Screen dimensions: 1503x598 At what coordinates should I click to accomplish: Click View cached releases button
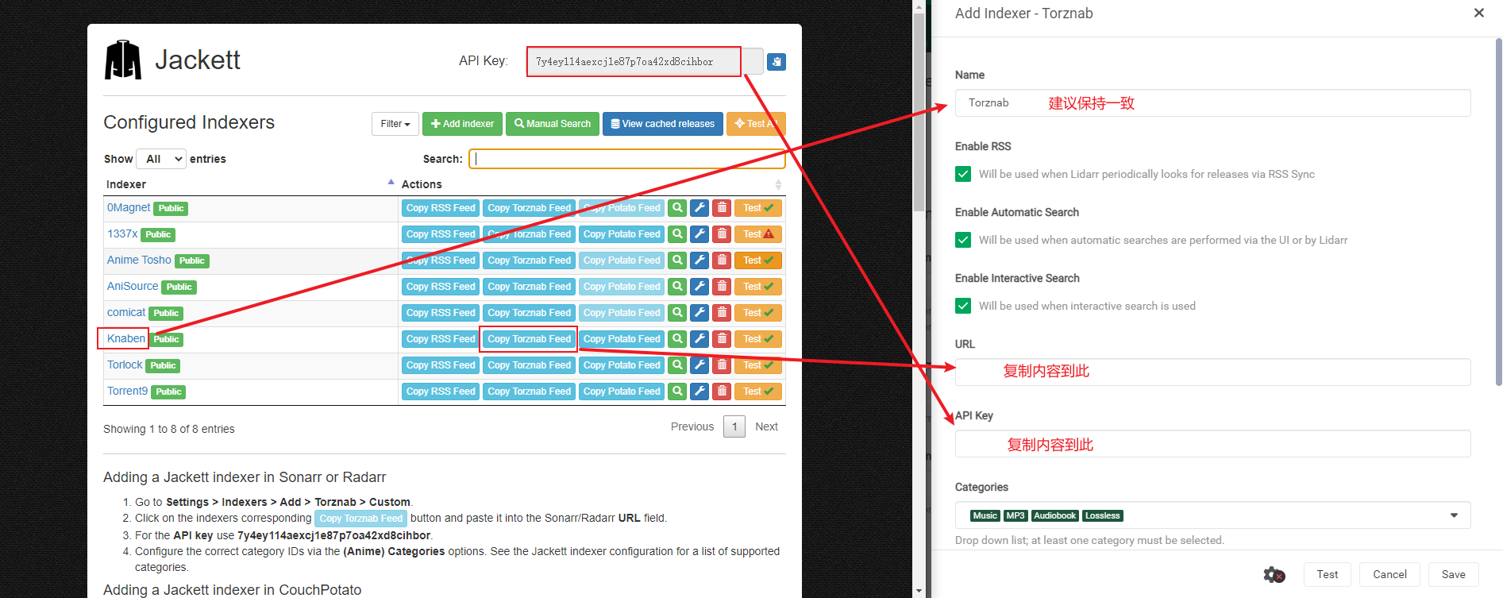click(x=663, y=124)
